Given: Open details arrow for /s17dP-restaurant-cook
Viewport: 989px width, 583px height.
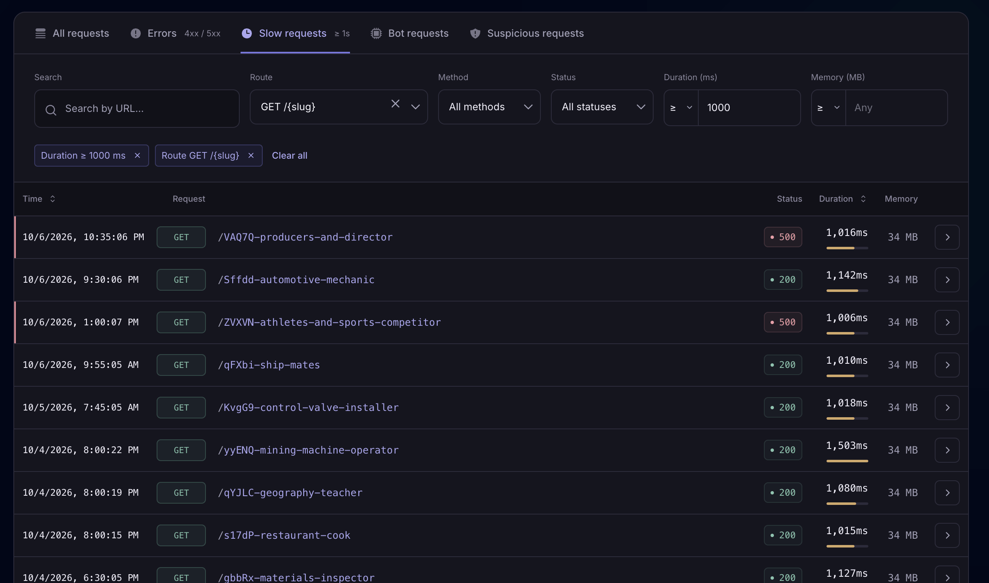Looking at the screenshot, I should pyautogui.click(x=947, y=535).
